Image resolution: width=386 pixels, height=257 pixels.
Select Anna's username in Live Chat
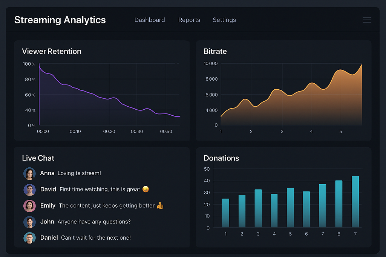47,173
